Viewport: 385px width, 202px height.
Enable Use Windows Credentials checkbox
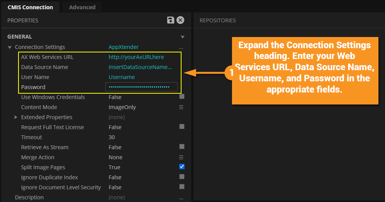point(182,97)
